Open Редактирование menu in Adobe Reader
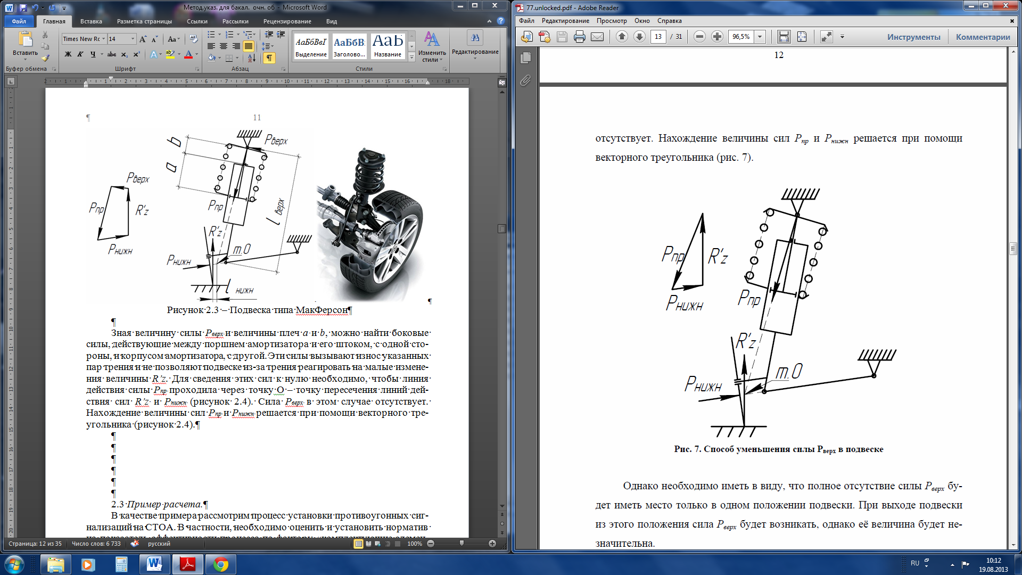This screenshot has width=1022, height=575. coord(565,21)
